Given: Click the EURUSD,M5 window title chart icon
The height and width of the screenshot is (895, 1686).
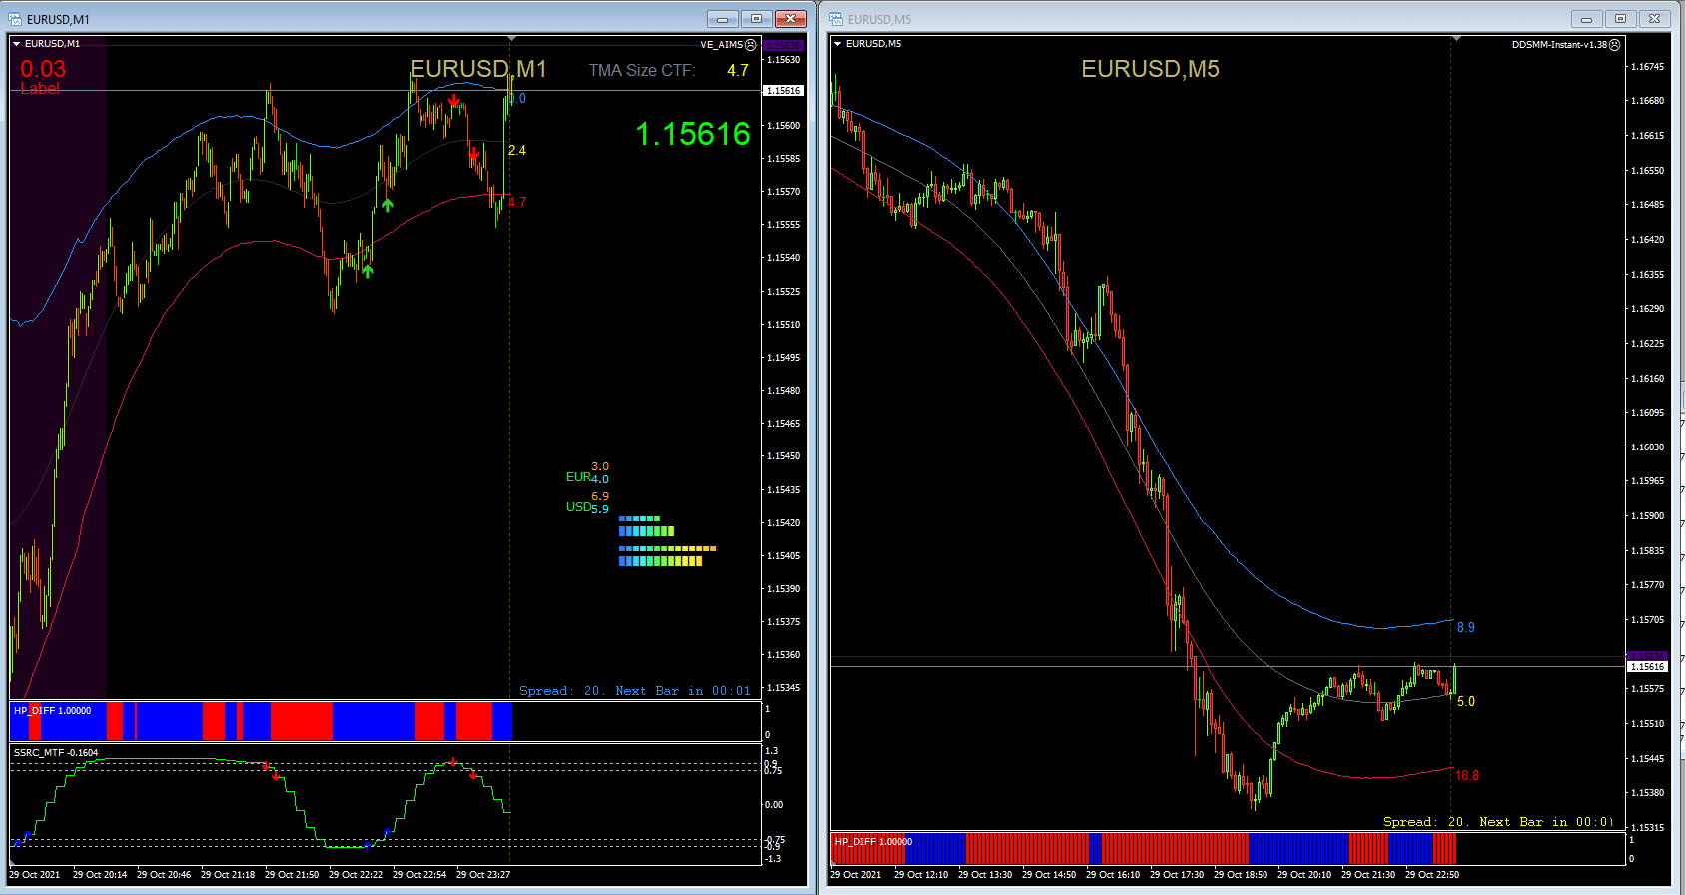Looking at the screenshot, I should (x=836, y=19).
